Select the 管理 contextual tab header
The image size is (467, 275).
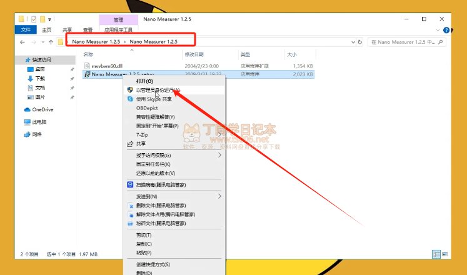[118, 19]
